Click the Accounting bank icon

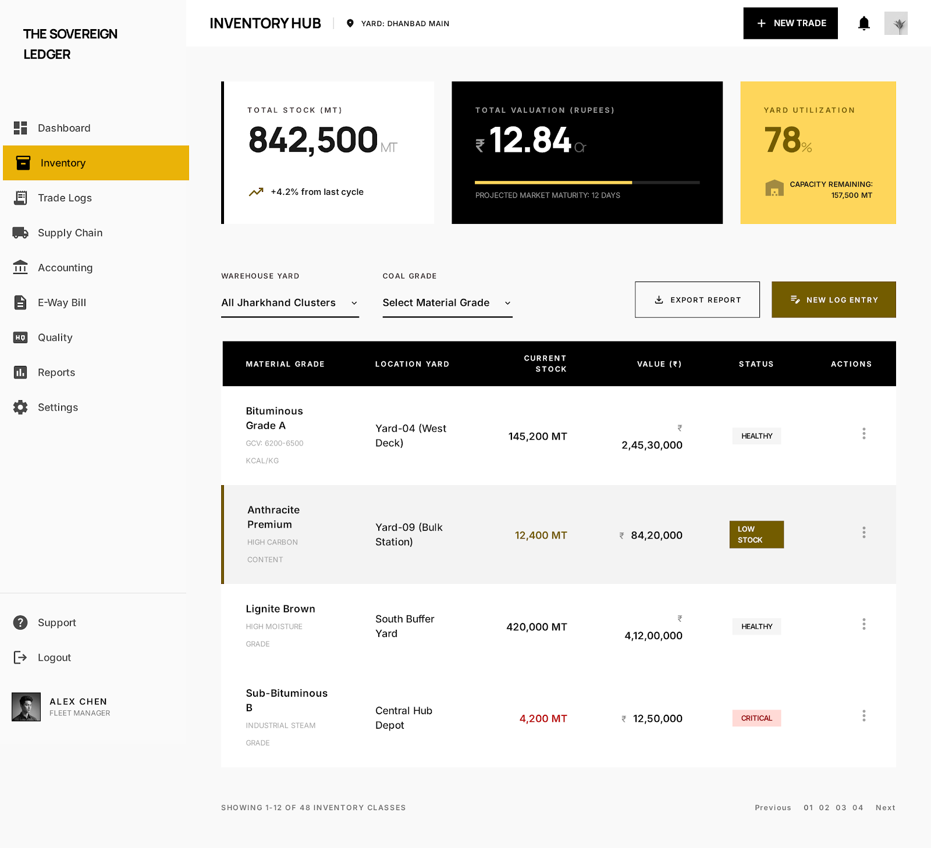click(x=20, y=268)
